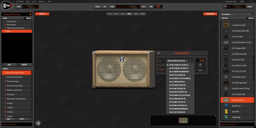256x128 pixels.
Task: Select the 4x12 England (DE) cabinet icon
Action: 226,48
